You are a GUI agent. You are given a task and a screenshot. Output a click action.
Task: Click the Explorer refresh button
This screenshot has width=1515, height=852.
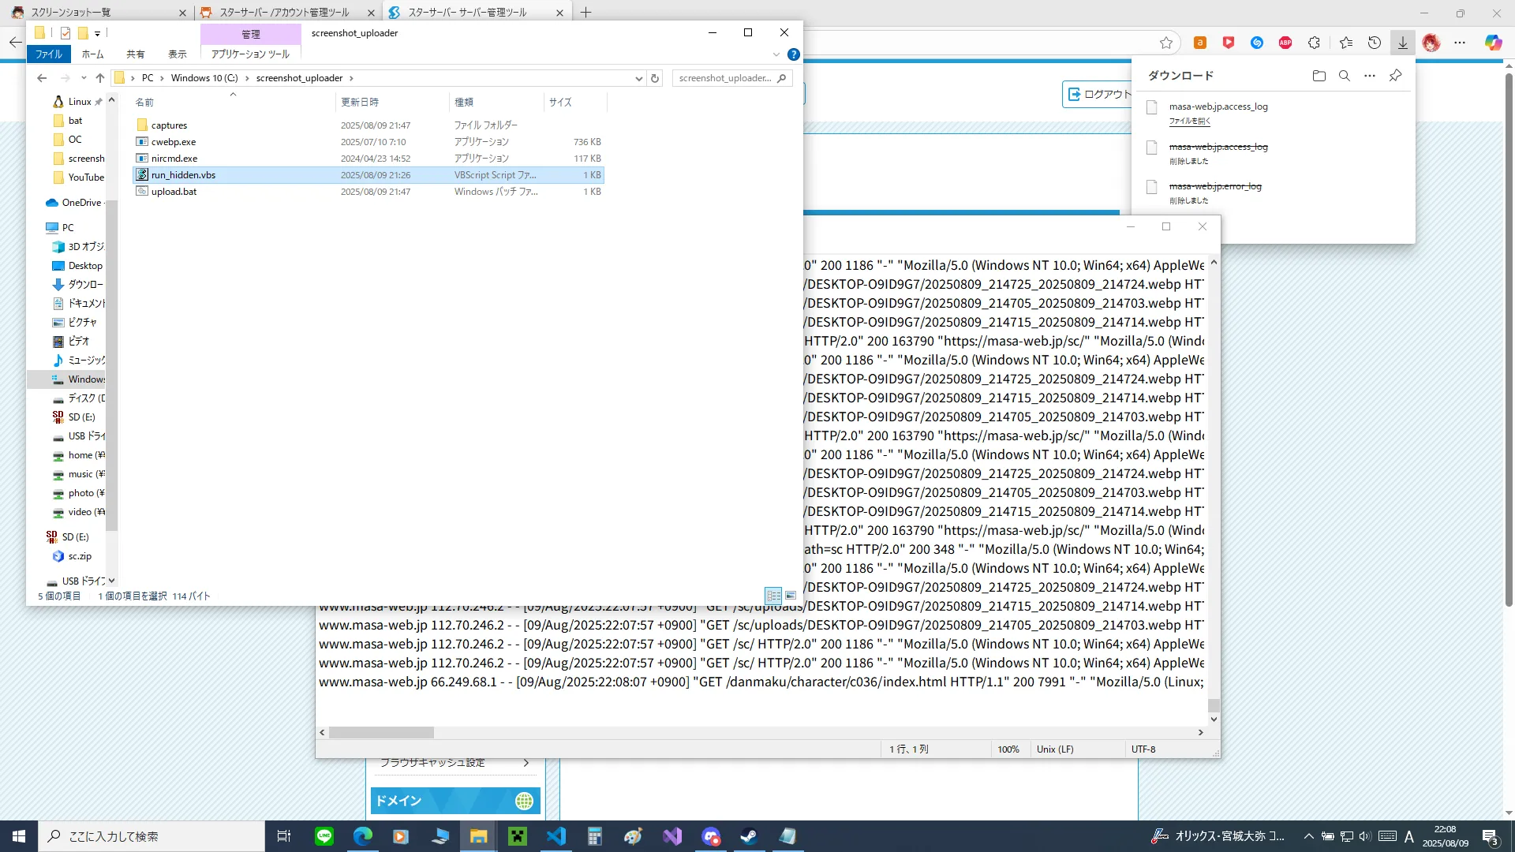654,78
